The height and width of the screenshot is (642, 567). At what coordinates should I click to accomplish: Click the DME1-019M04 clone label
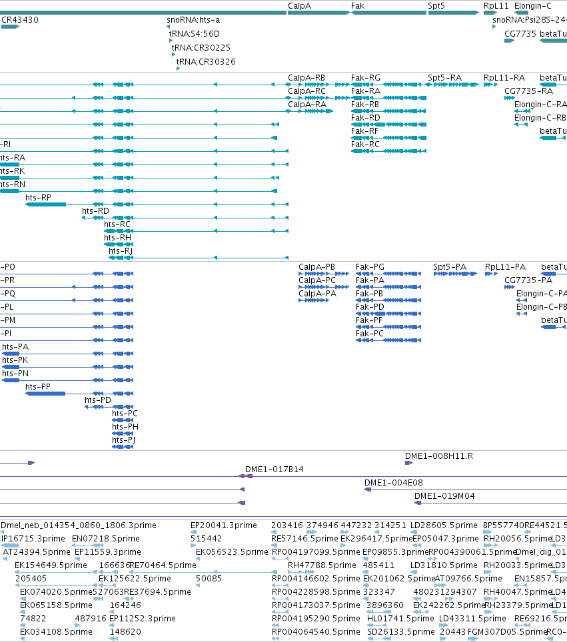(444, 496)
